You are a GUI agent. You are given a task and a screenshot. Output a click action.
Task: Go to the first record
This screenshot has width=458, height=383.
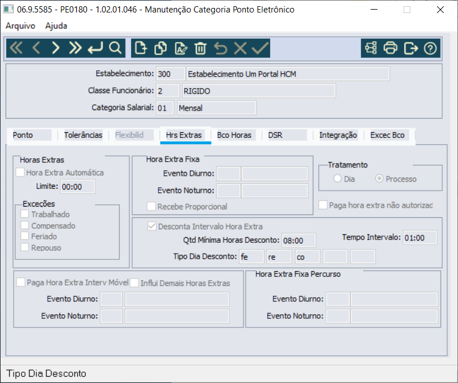[x=16, y=48]
